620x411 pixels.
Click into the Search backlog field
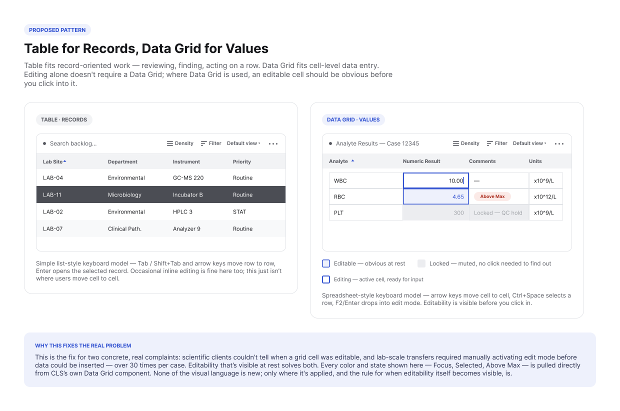pos(73,143)
